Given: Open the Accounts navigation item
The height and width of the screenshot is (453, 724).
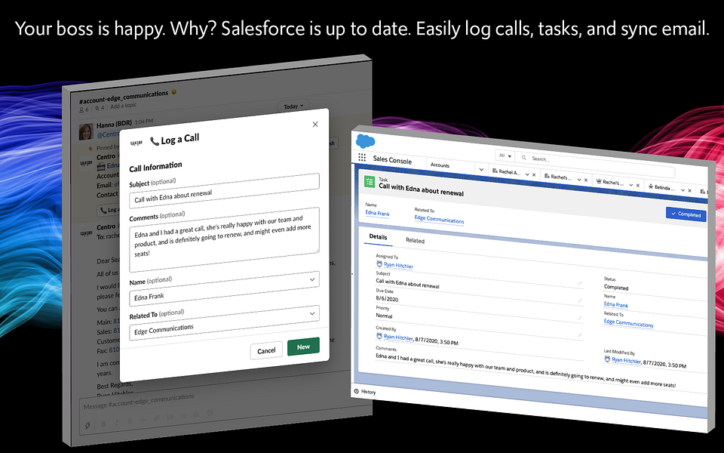Looking at the screenshot, I should click(440, 165).
